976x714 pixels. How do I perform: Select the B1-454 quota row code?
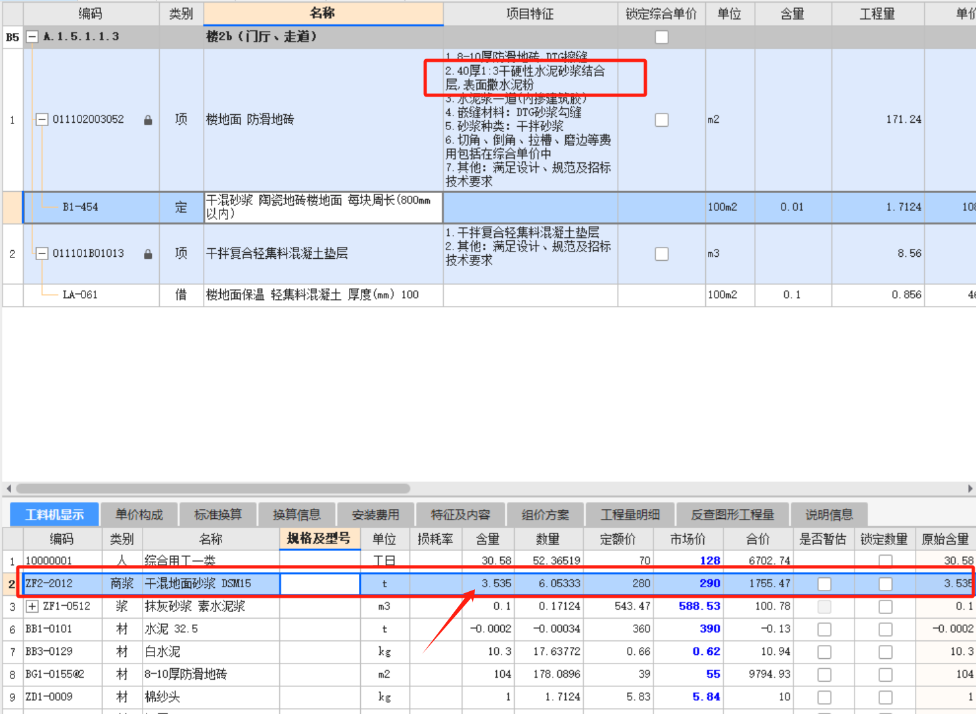[80, 208]
